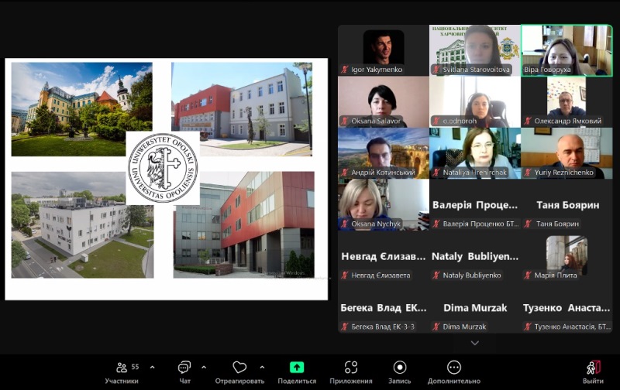
Task: Click the Отреагировать heart reaction icon
Action: [239, 368]
